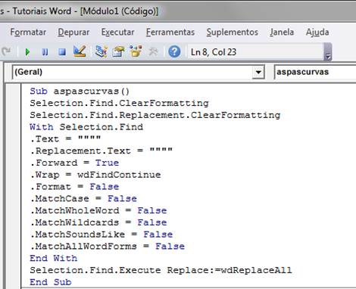Open the Suplementos menu
Screen dimensions: 356x289
point(233,33)
